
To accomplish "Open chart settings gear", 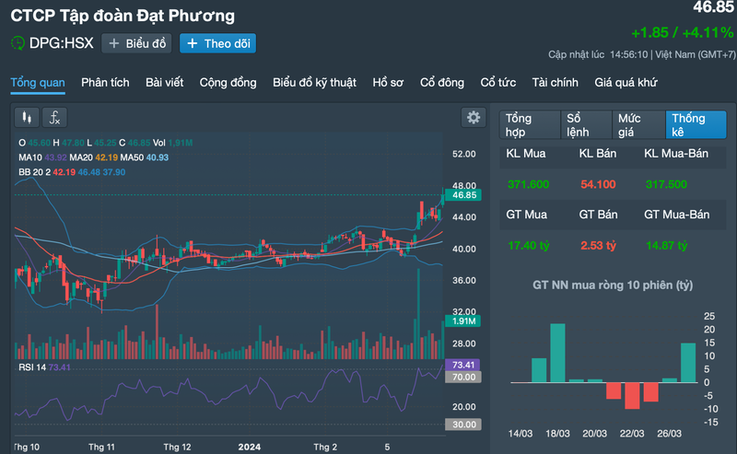I will pos(474,118).
